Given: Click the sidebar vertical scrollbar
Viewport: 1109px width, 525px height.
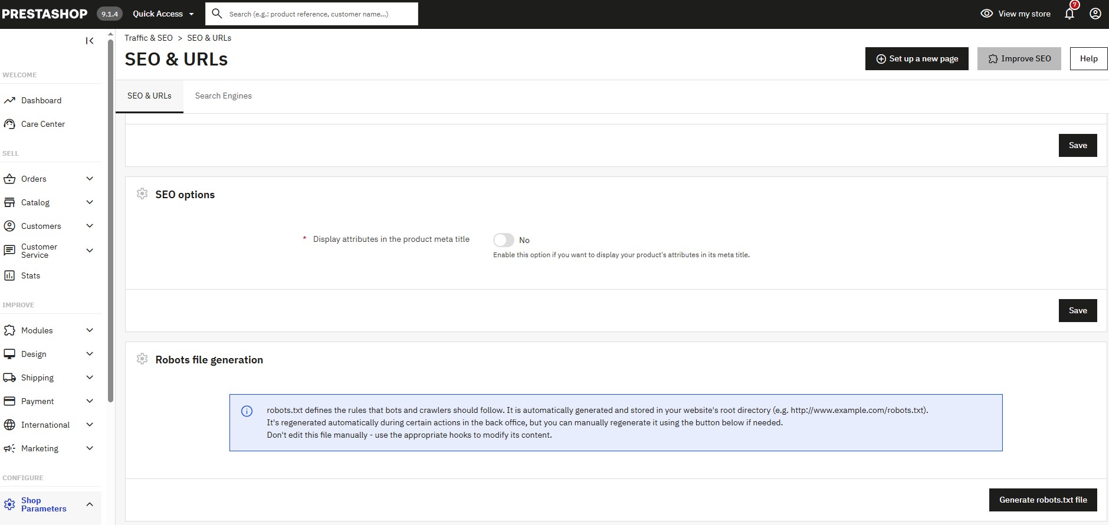Looking at the screenshot, I should coord(110,220).
